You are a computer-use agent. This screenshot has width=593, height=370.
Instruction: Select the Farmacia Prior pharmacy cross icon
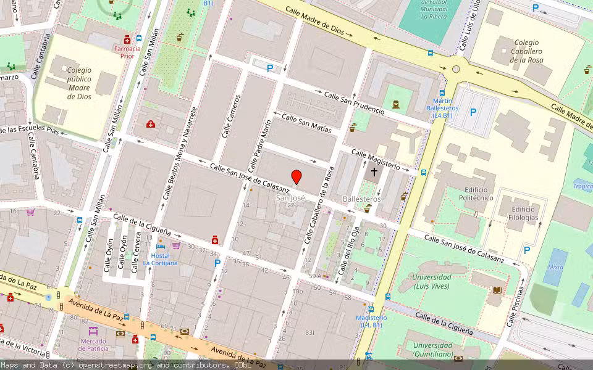coord(127,39)
